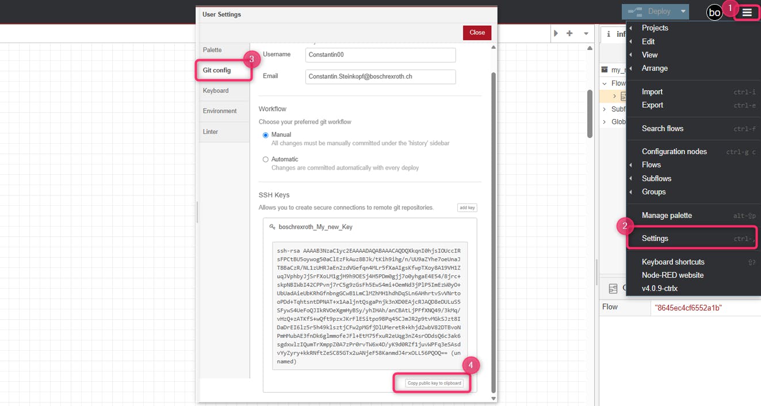Click the right-arrow scroll tabs icon

pos(556,33)
